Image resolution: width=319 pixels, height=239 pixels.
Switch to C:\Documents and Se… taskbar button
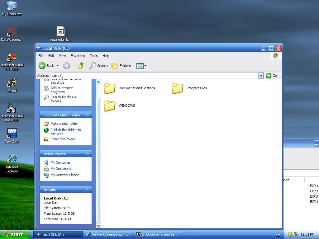pos(158,235)
